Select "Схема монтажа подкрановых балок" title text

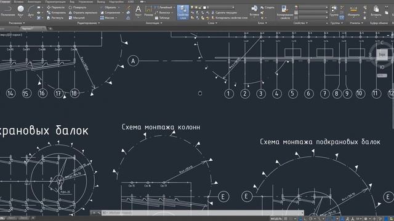pyautogui.click(x=320, y=142)
